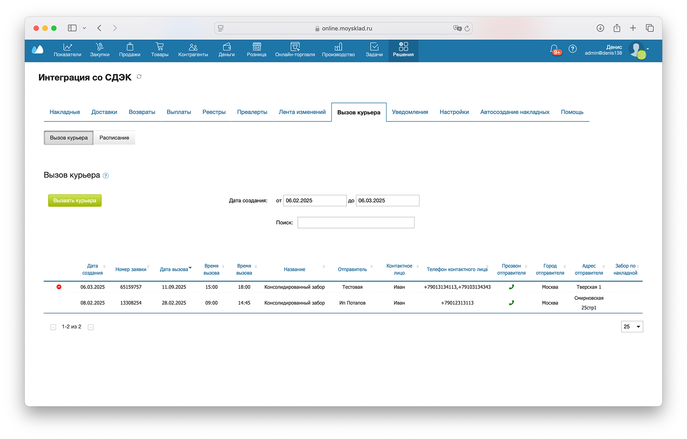The height and width of the screenshot is (439, 687).
Task: Open the notifications bell icon
Action: (x=554, y=49)
